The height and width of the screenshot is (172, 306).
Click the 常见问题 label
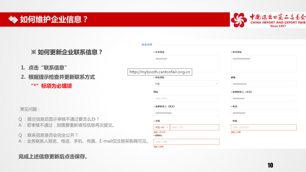[30, 109]
